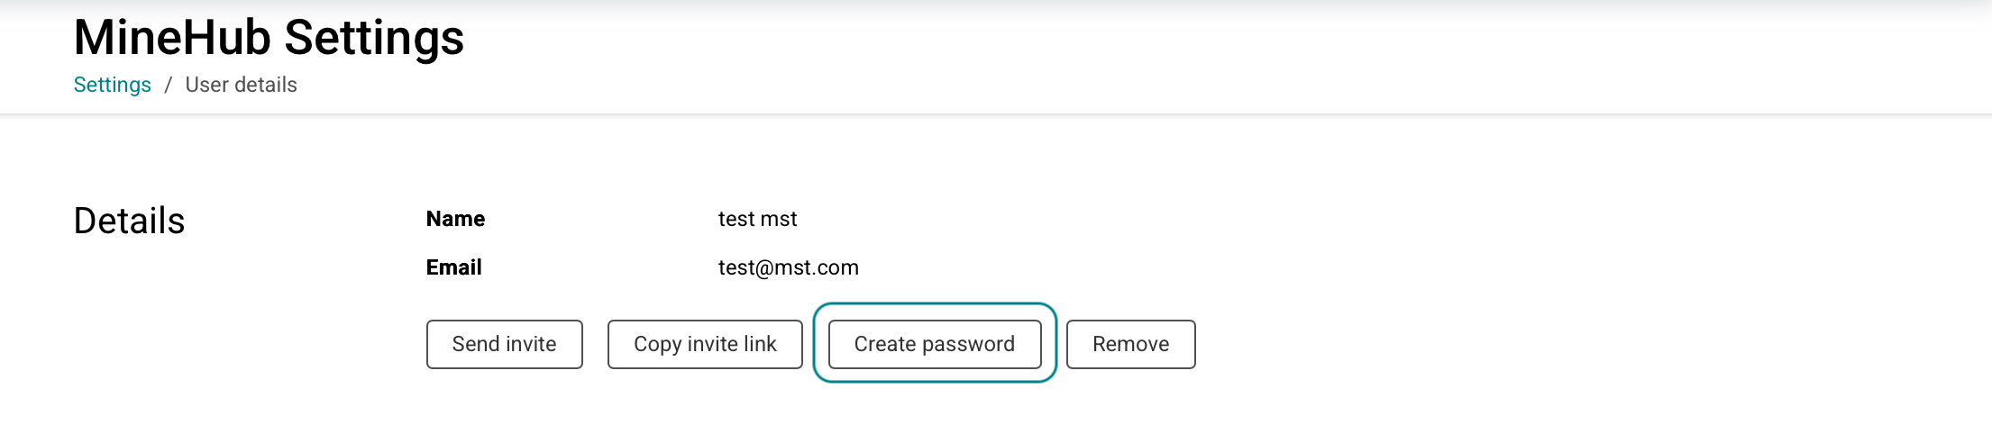Click the word test in the name value
Image resolution: width=1992 pixels, height=443 pixels.
(735, 219)
